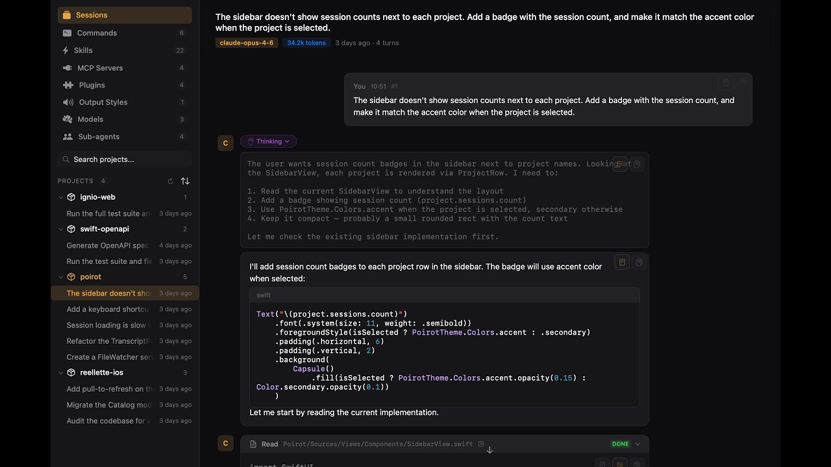Collapse the Read tool result chevron

coord(638,444)
